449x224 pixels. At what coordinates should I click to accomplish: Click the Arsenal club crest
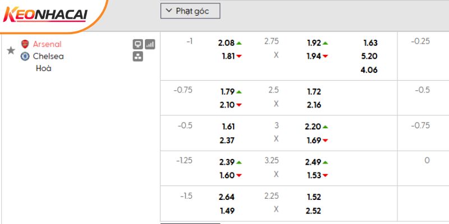[25, 44]
